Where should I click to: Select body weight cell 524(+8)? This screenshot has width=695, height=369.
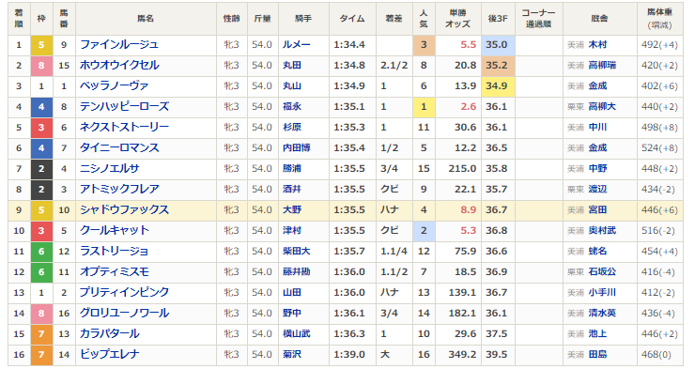(659, 148)
